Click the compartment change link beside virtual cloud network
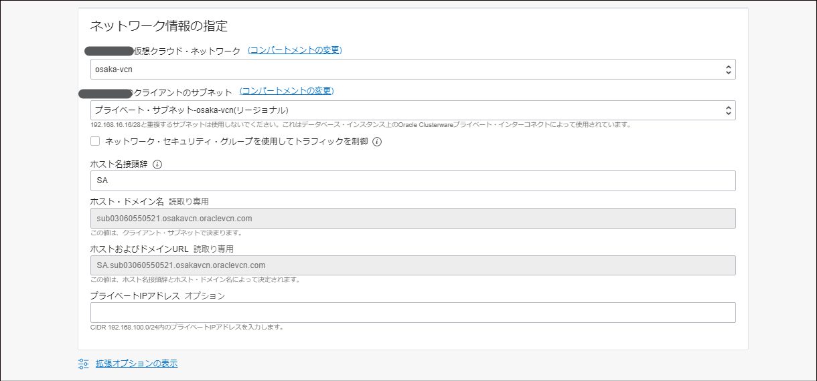 pos(295,50)
